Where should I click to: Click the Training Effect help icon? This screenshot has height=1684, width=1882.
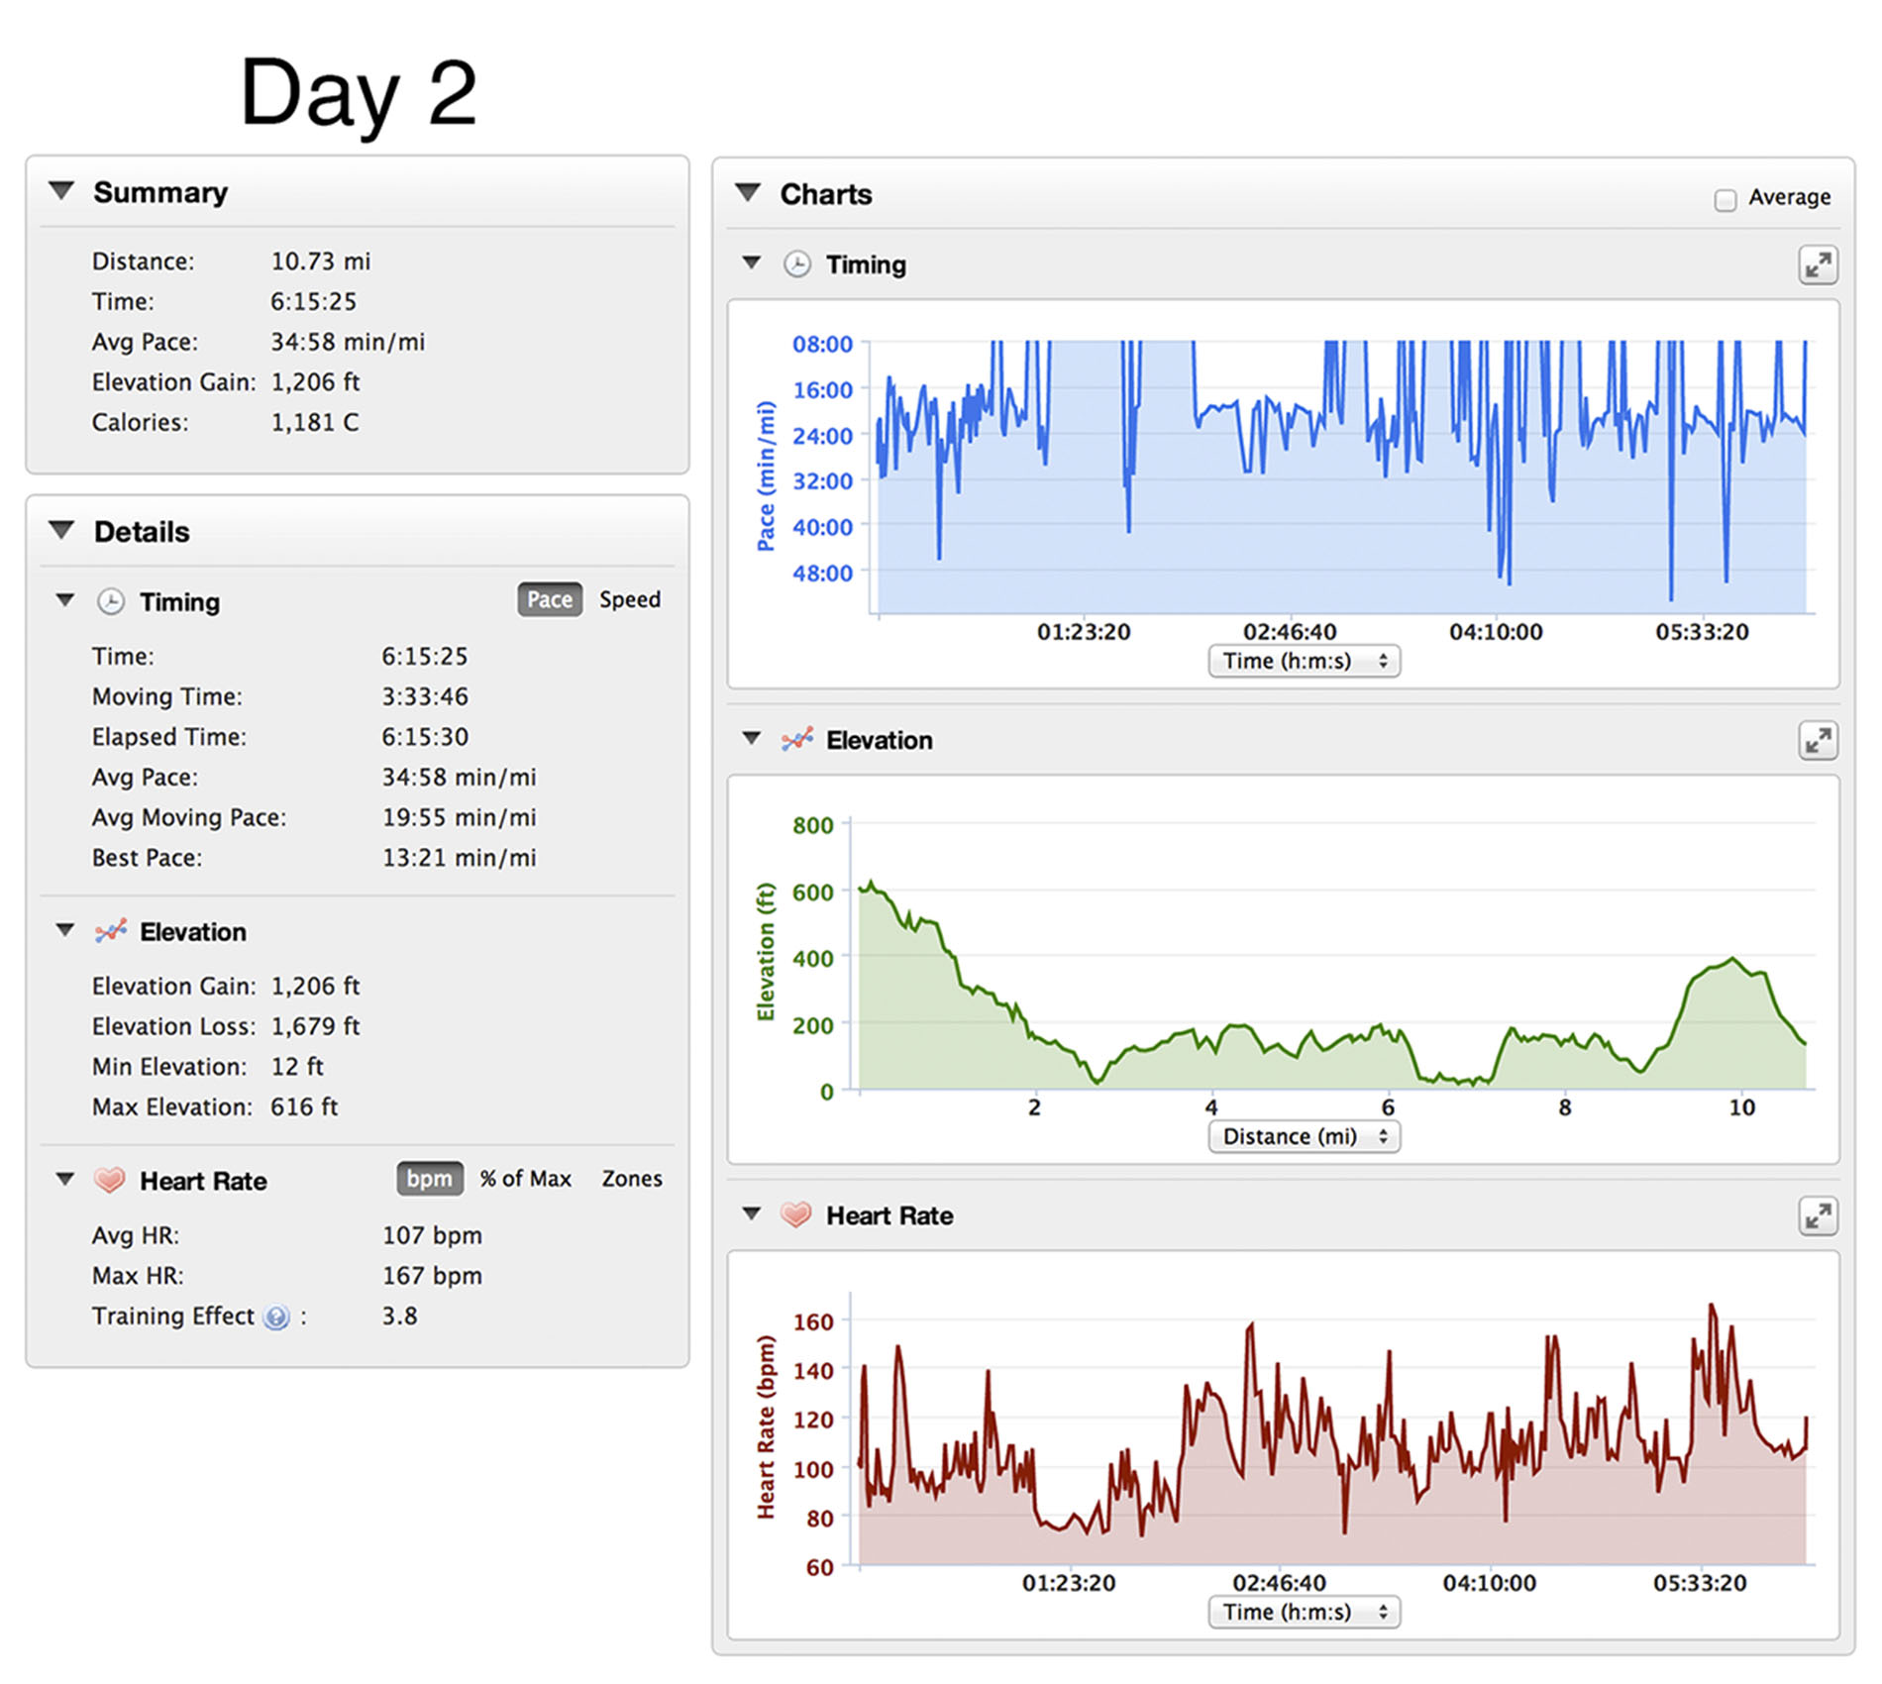pos(276,1316)
